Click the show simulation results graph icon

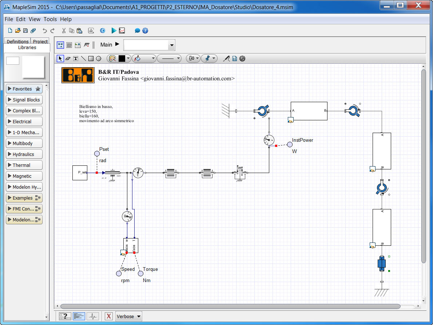tap(122, 31)
